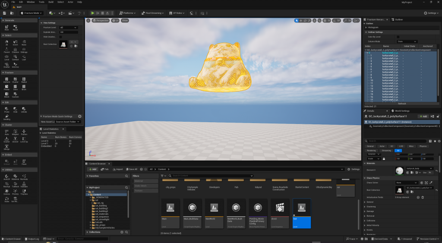Select the shot2 sequence asset thumbnail

pos(280,208)
